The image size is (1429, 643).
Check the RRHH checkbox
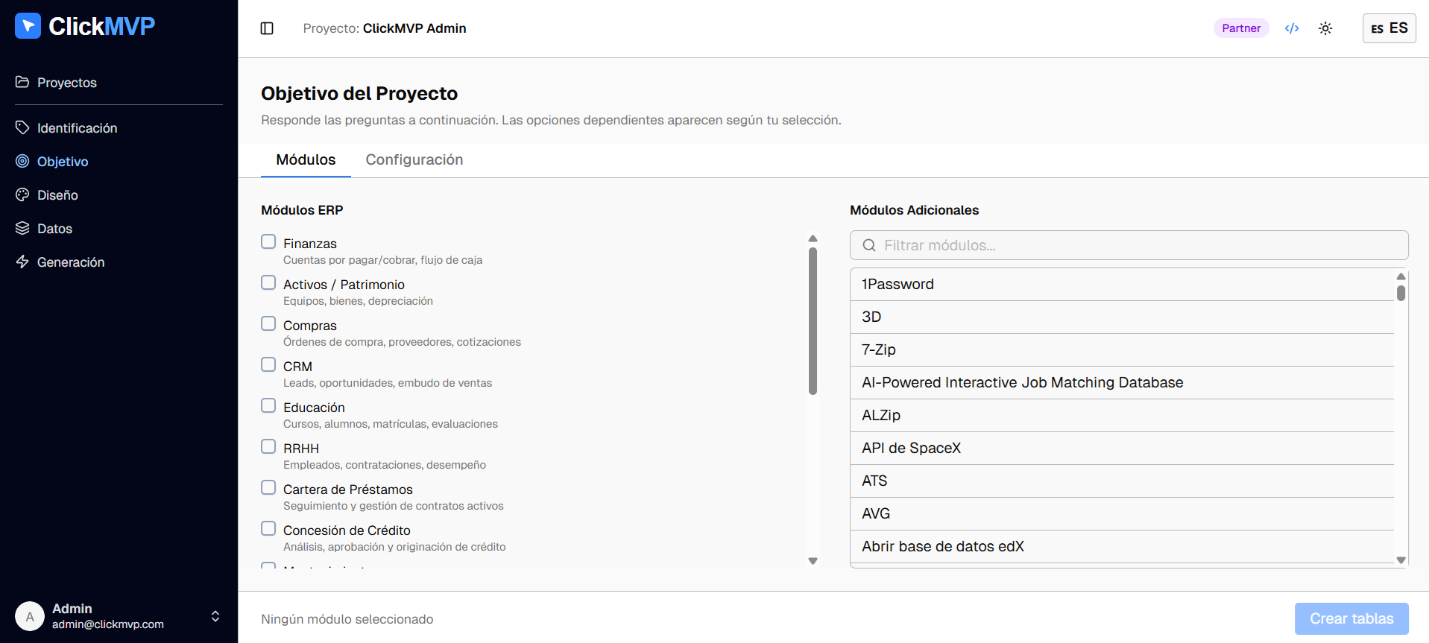click(x=268, y=446)
